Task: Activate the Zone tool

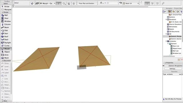Action: coord(6,55)
